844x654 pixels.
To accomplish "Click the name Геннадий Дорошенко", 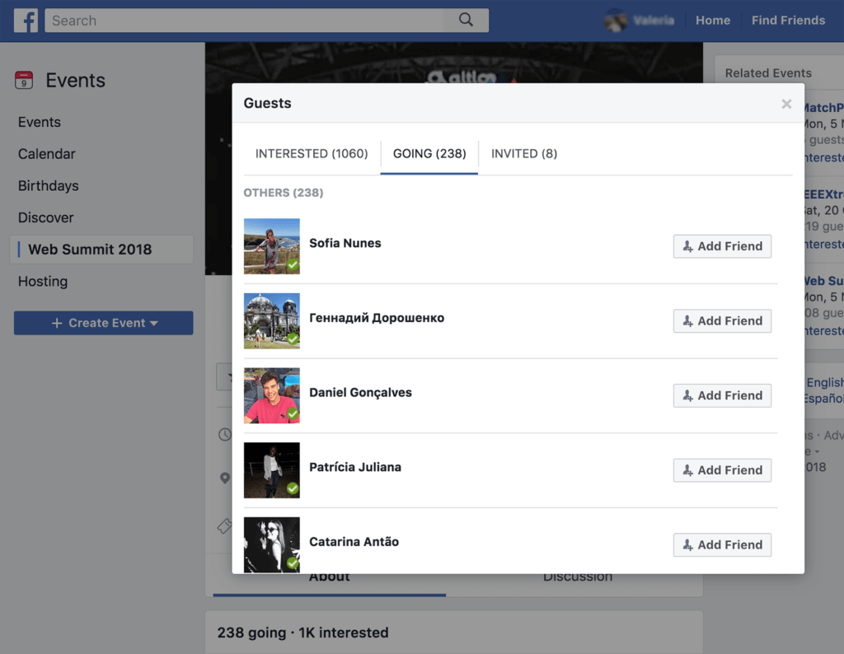I will [x=377, y=318].
